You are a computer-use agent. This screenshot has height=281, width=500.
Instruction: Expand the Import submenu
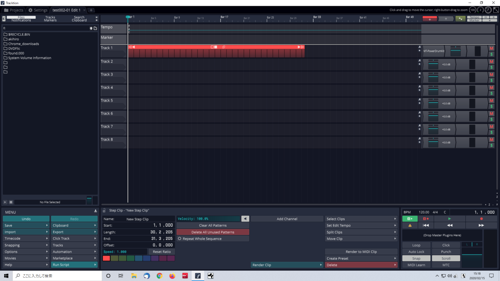[26, 232]
